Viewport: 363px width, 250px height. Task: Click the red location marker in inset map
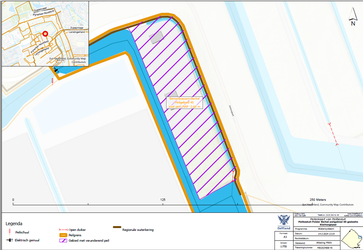[x=45, y=35]
